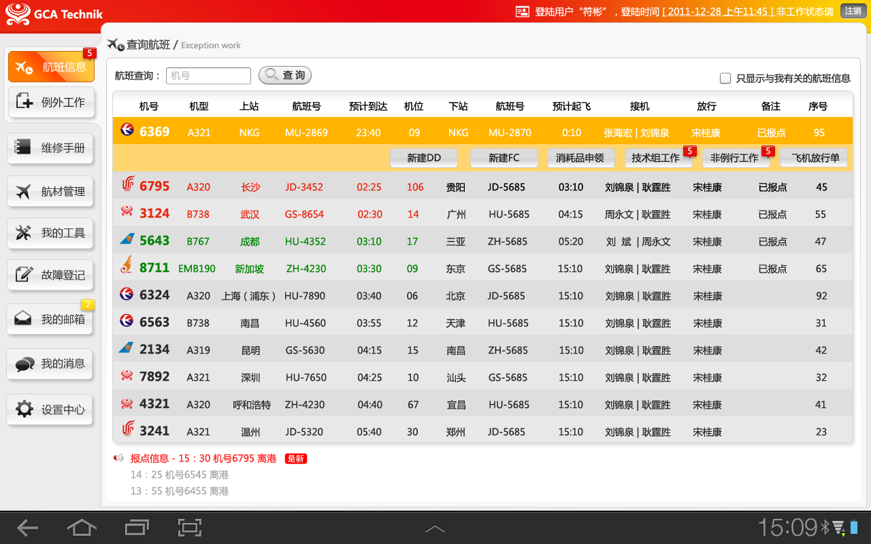Click the login time link 2011-12-28
The image size is (871, 544).
coord(718,12)
